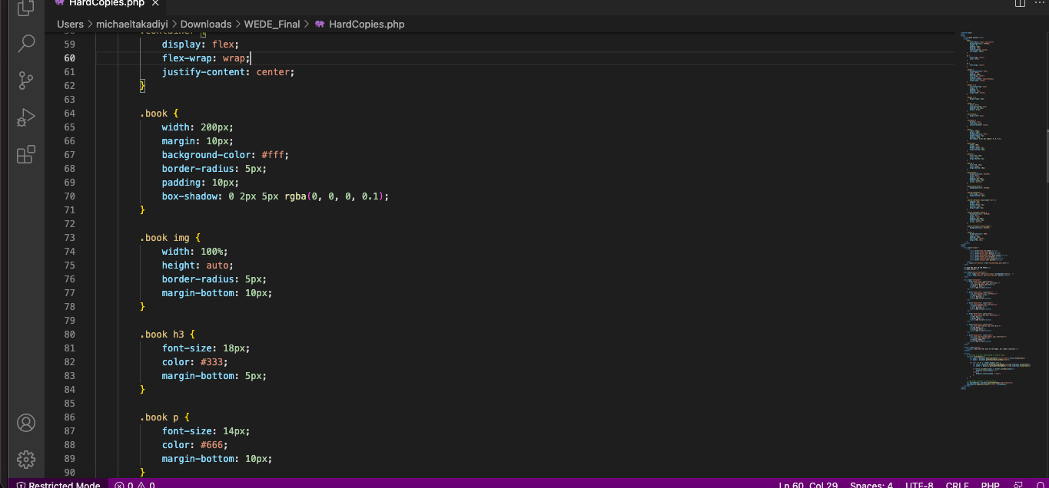1049x488 pixels.
Task: Open the errors and warnings count
Action: point(135,484)
